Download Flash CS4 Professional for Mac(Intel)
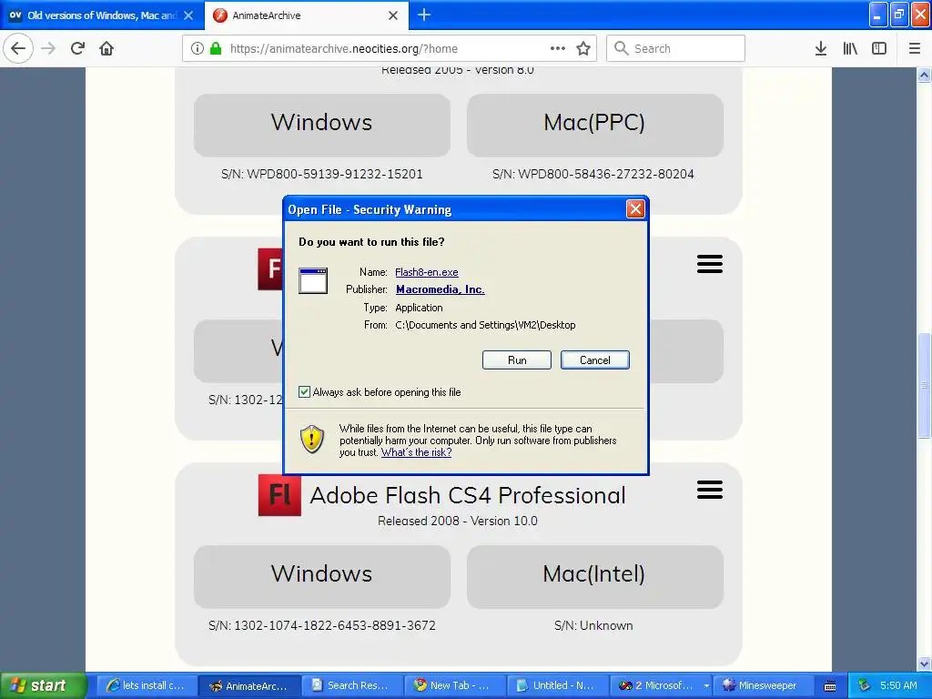Image resolution: width=932 pixels, height=699 pixels. click(594, 576)
